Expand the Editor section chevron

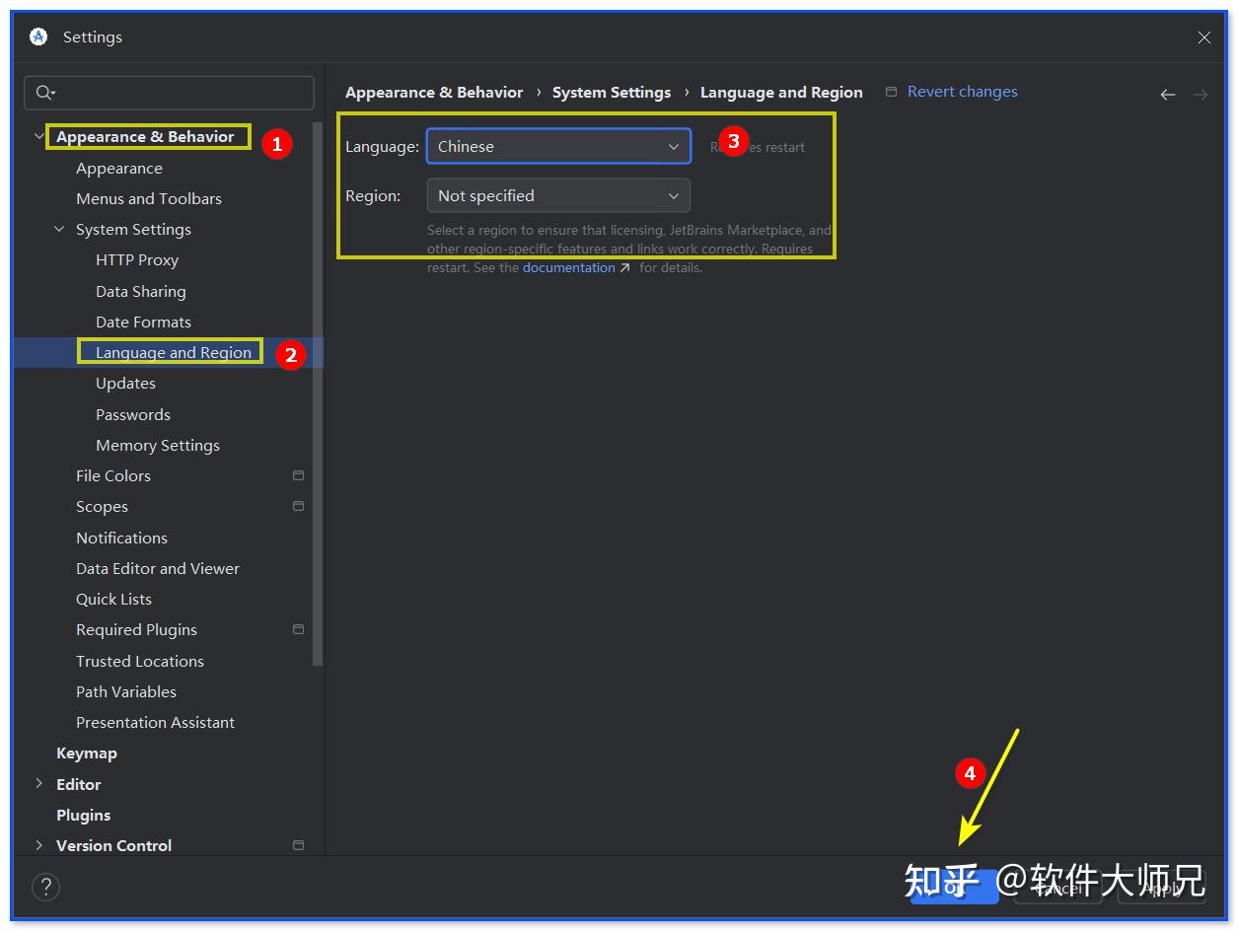39,783
